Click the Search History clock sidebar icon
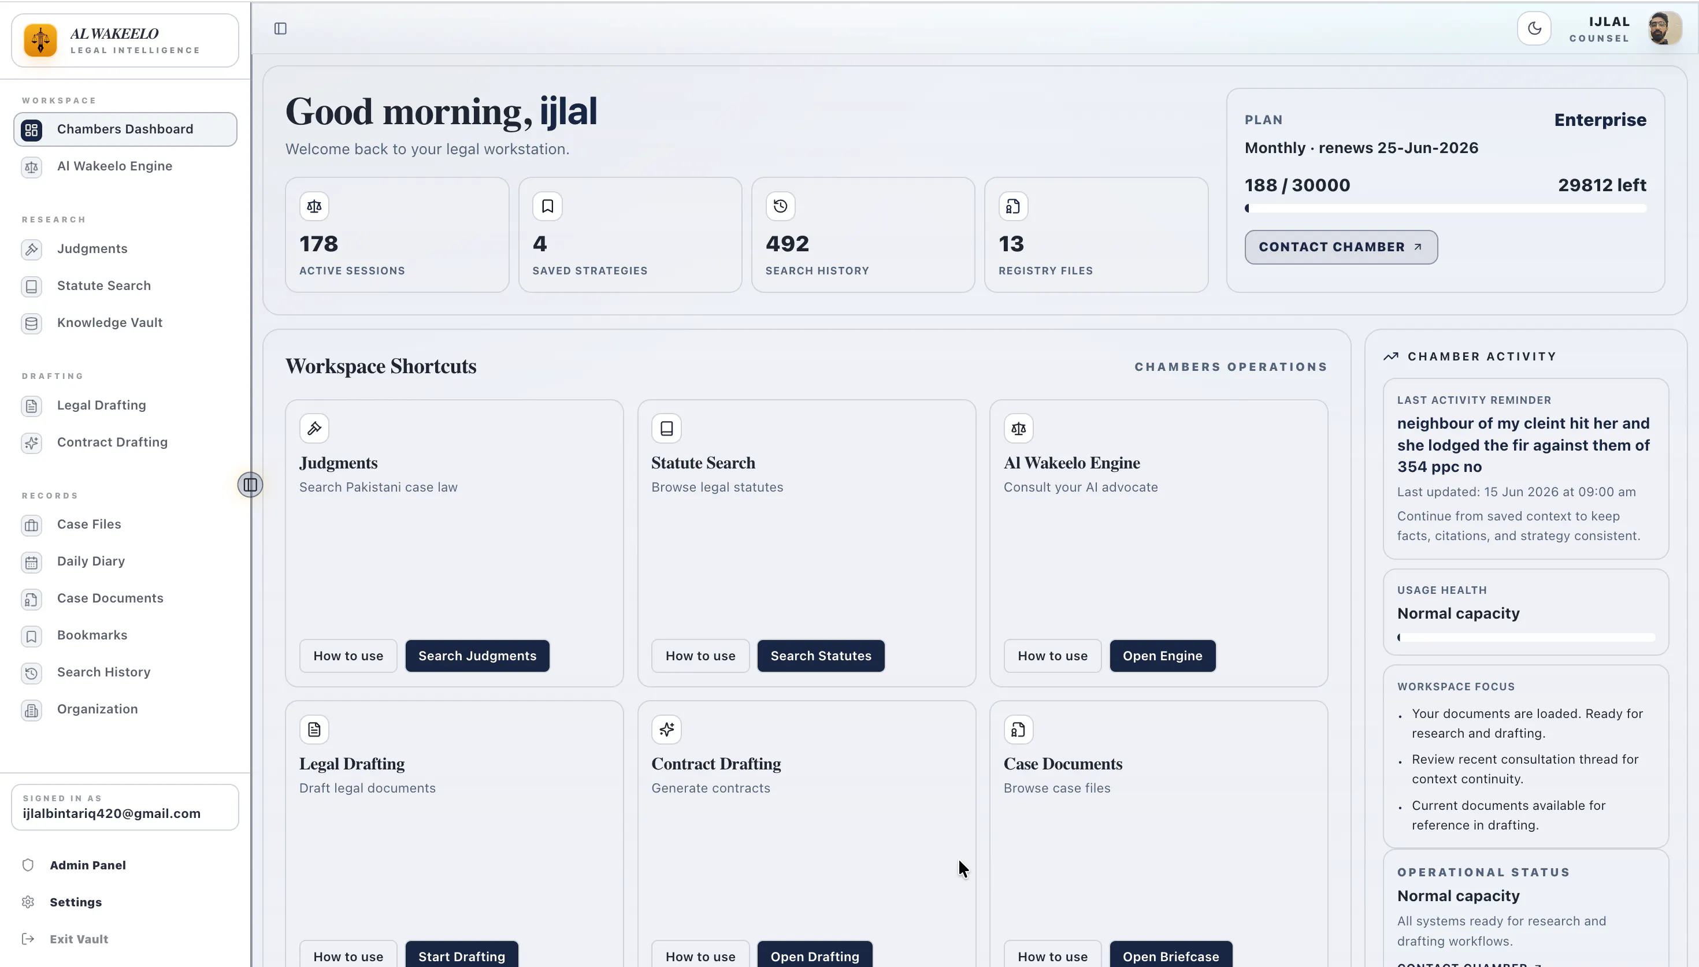Viewport: 1699px width, 967px height. tap(31, 673)
